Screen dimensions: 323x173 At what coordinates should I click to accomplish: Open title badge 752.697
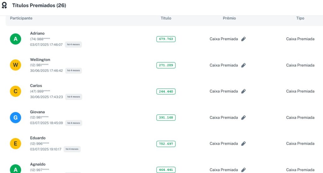point(166,144)
